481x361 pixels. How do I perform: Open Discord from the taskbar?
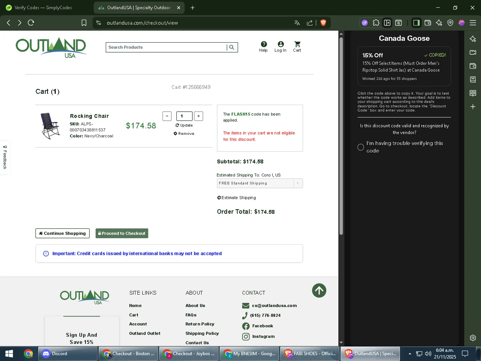[x=68, y=354]
